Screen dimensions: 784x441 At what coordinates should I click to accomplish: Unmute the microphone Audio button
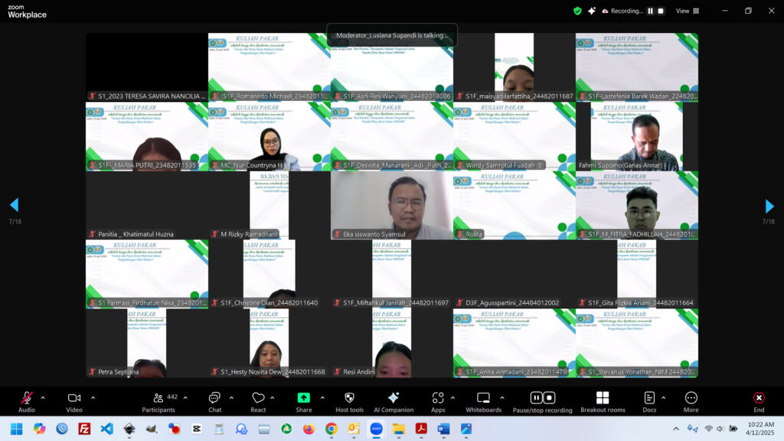(x=27, y=402)
